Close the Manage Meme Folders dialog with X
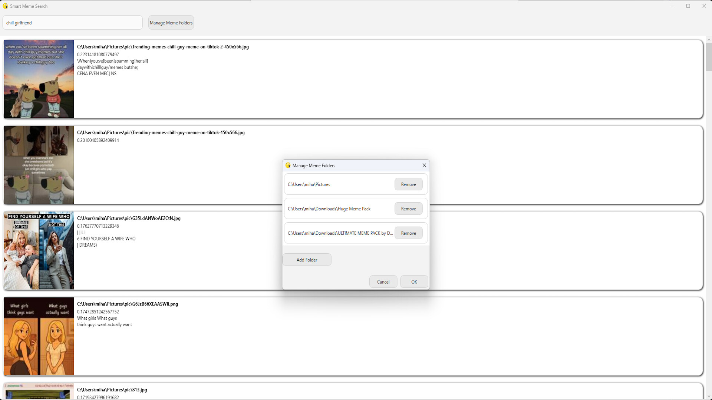 click(424, 165)
